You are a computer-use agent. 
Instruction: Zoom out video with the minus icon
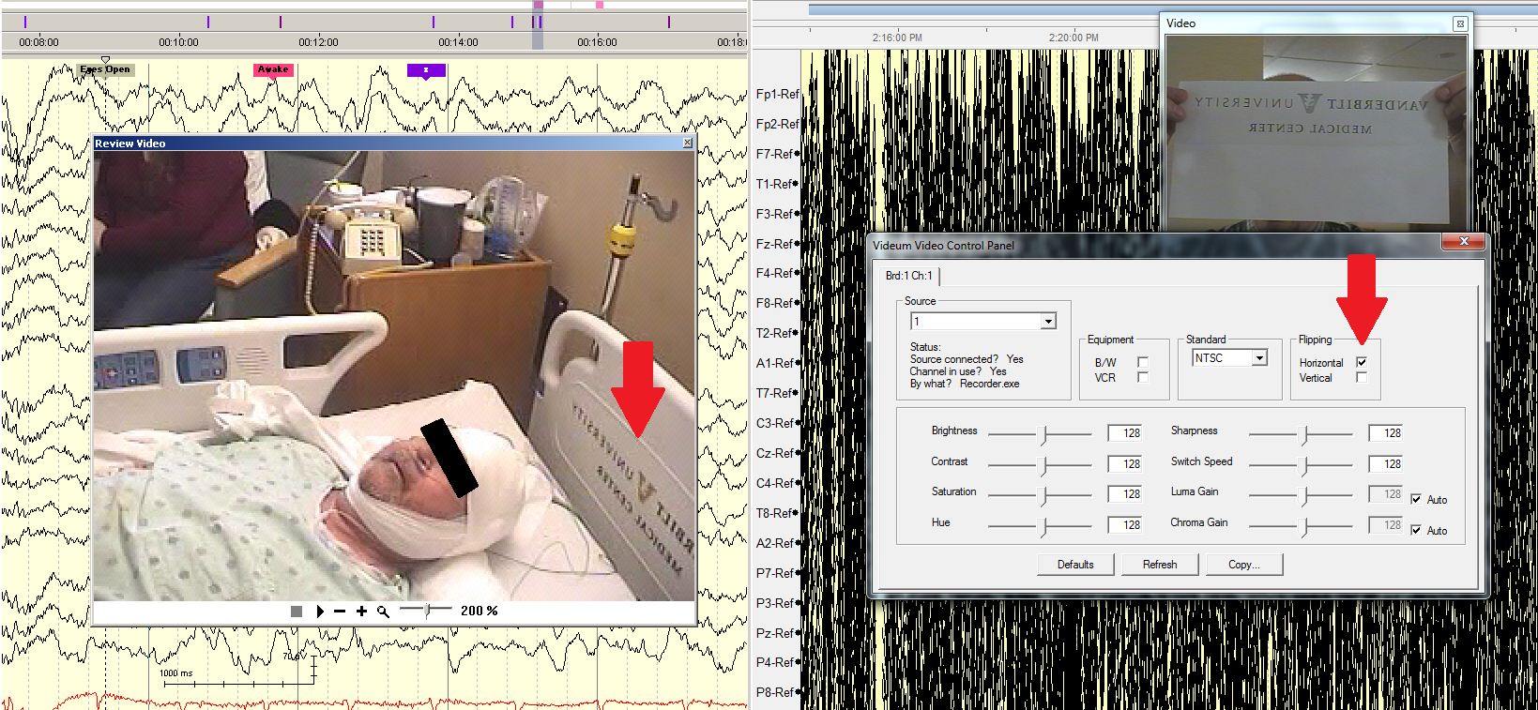pos(340,612)
